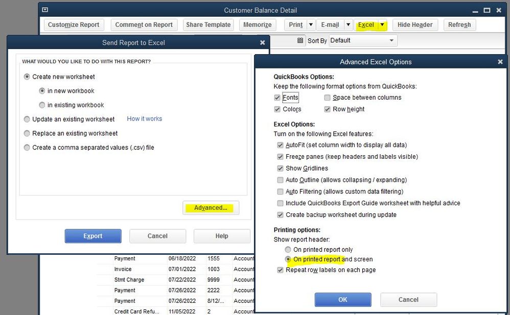Click the Excel toolbar button
The width and height of the screenshot is (510, 315).
click(366, 25)
